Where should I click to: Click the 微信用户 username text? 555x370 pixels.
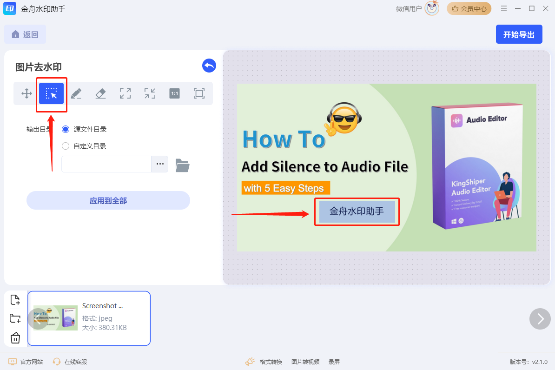(409, 9)
